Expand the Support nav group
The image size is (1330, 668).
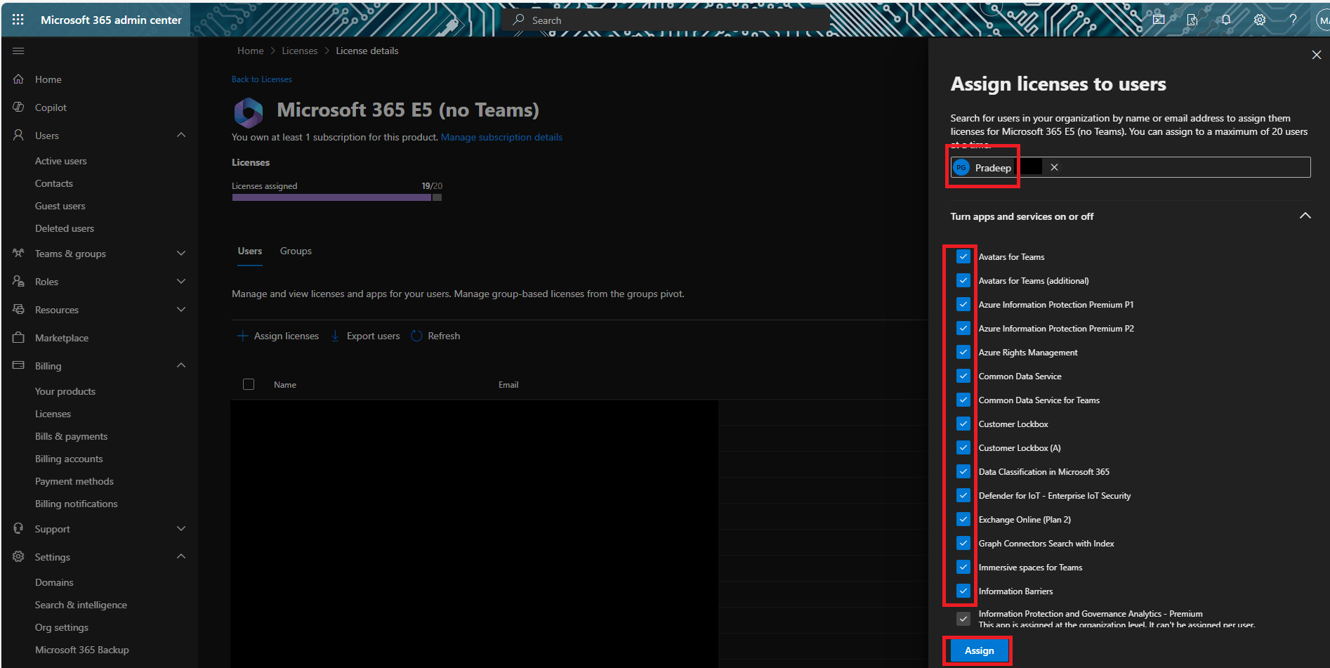[181, 528]
